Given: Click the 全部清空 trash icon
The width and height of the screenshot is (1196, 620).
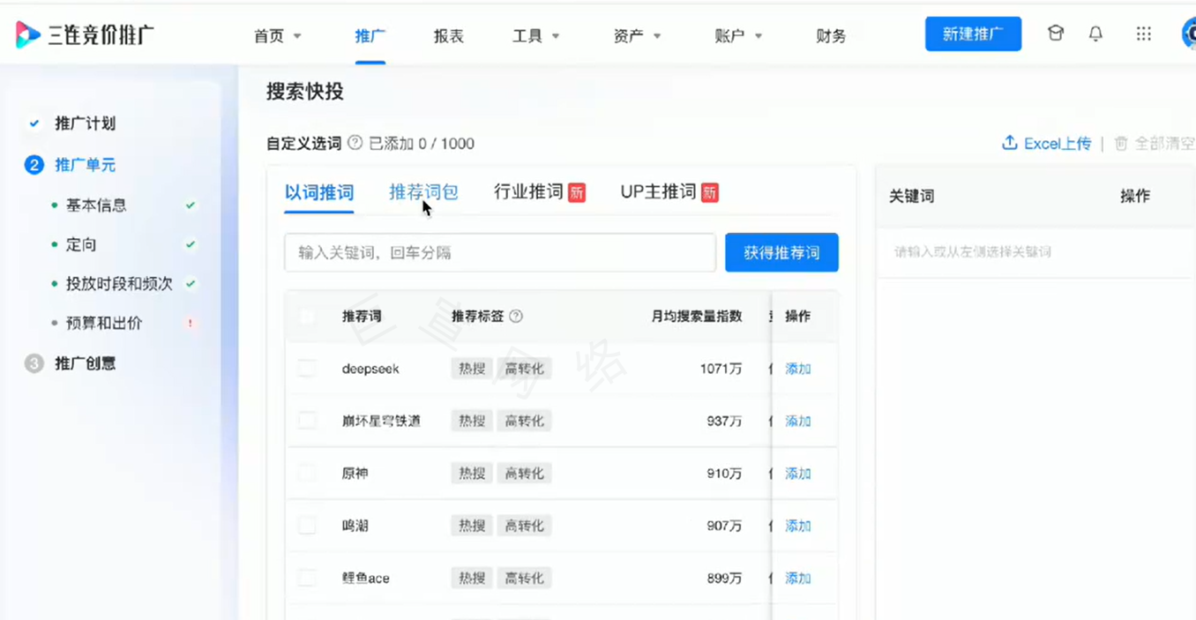Looking at the screenshot, I should (x=1121, y=143).
